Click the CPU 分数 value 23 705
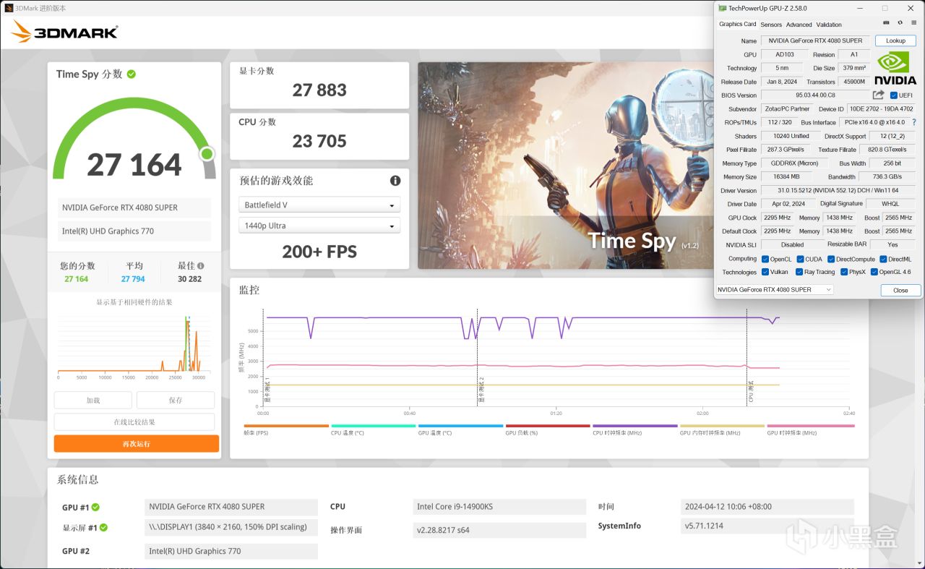 [319, 142]
